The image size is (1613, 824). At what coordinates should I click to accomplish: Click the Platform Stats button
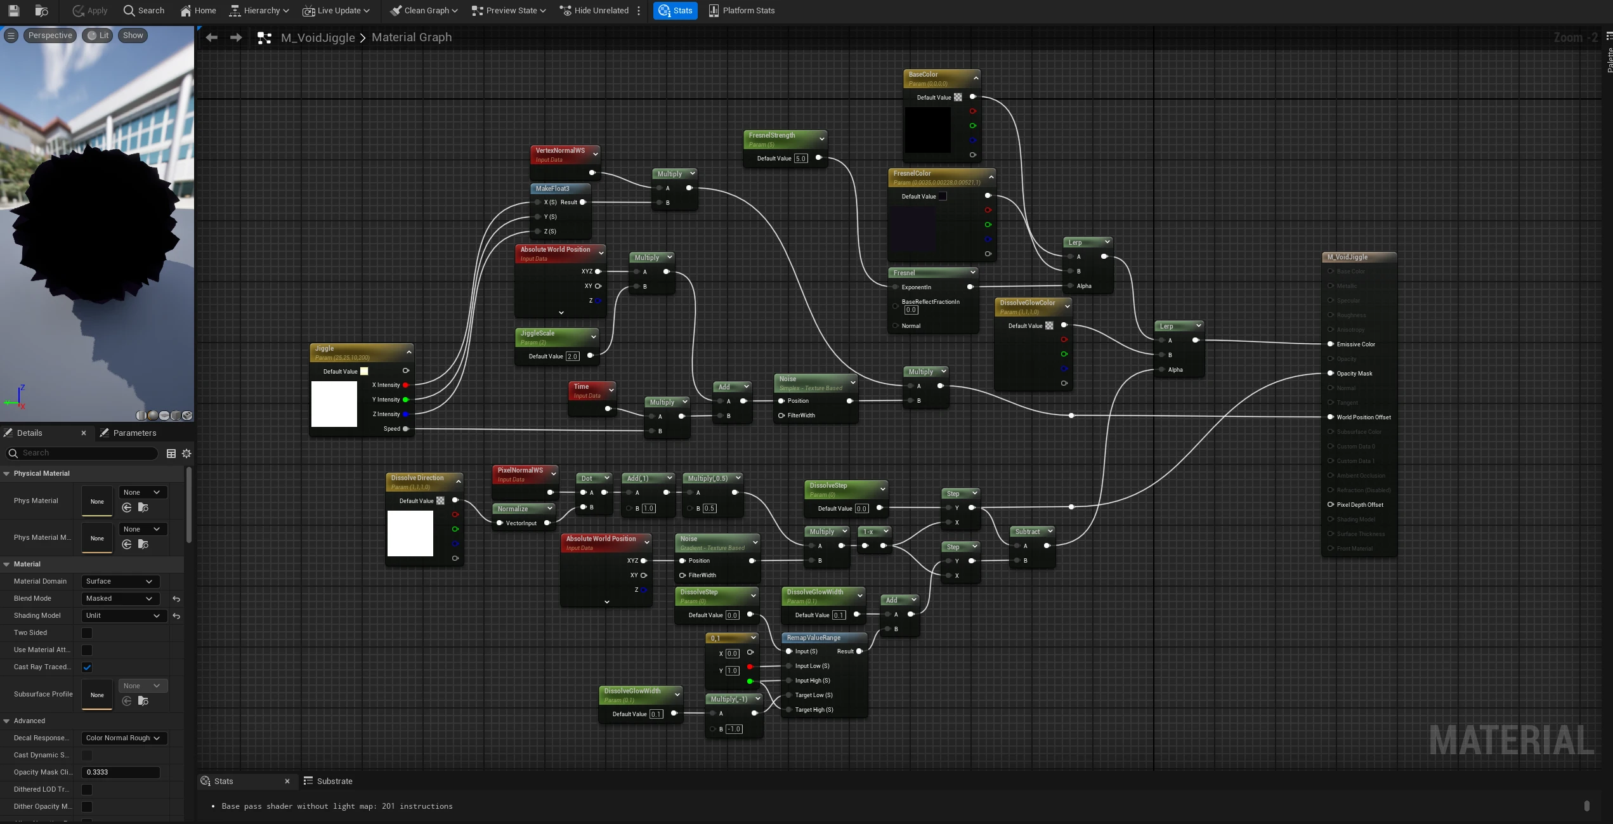tap(741, 10)
